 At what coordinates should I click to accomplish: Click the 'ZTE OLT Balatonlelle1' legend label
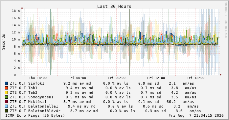(x=34, y=106)
